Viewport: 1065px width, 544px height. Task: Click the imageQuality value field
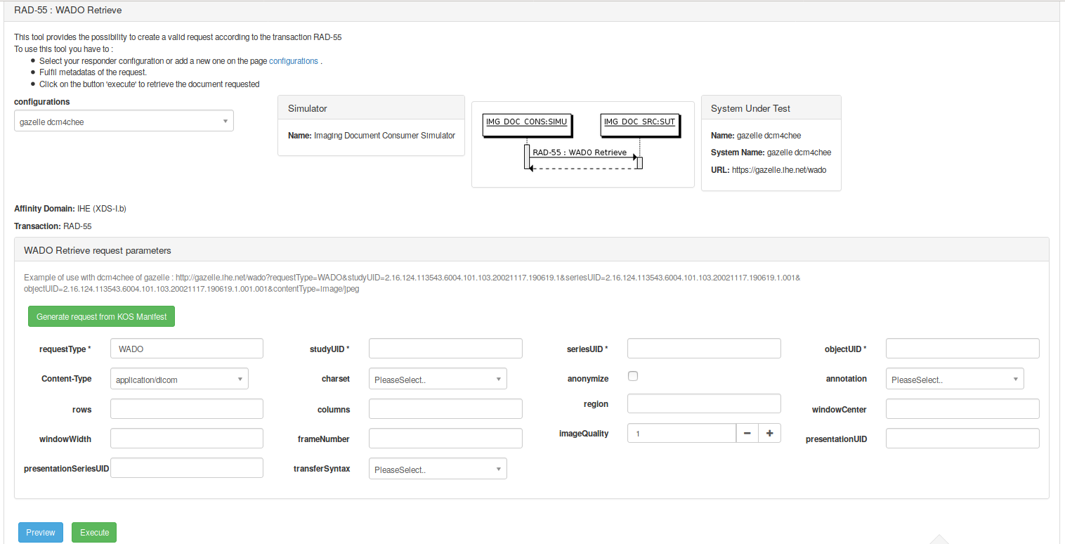pos(681,434)
